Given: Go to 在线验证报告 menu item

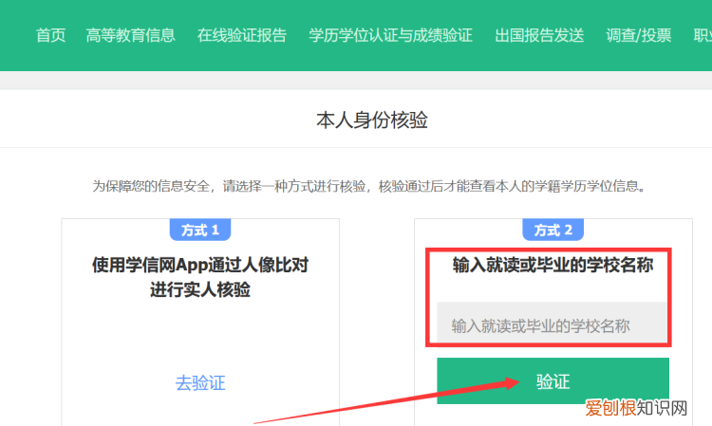Looking at the screenshot, I should tap(242, 35).
